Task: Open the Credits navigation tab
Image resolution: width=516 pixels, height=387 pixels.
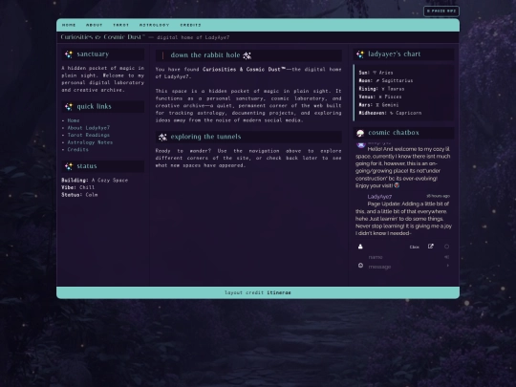Action: (x=190, y=25)
